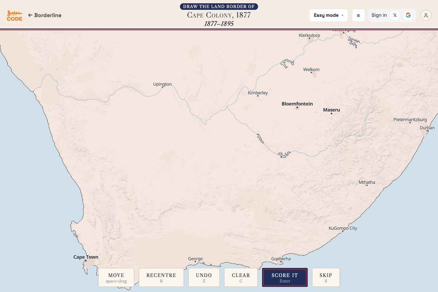Click the Cape Town city marker
Viewport: 438px width, 292px height.
click(86, 261)
